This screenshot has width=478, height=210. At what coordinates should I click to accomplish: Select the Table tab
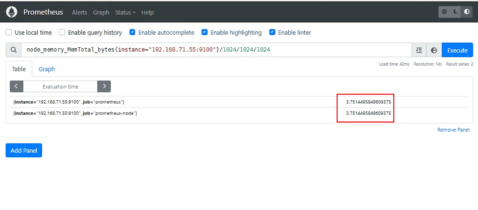[x=19, y=69]
